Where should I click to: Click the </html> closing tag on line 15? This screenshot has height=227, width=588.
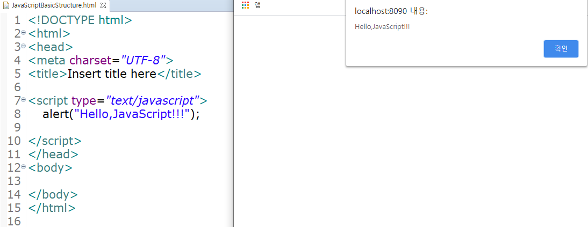[x=52, y=208]
